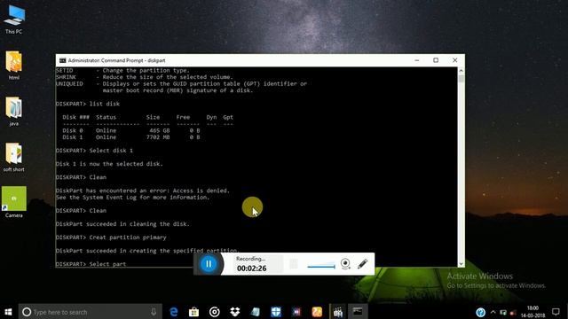568x319 pixels.
Task: Select the Camera shortcut on desktop
Action: tap(14, 203)
